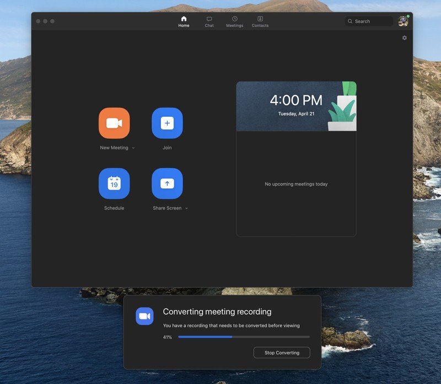Click the Stop Converting button

pos(282,353)
